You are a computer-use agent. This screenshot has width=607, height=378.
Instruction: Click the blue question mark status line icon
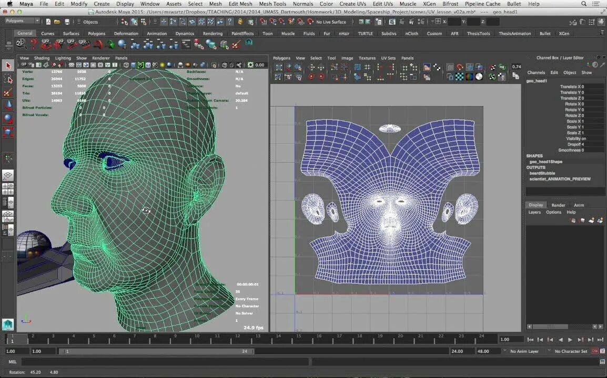coord(230,22)
